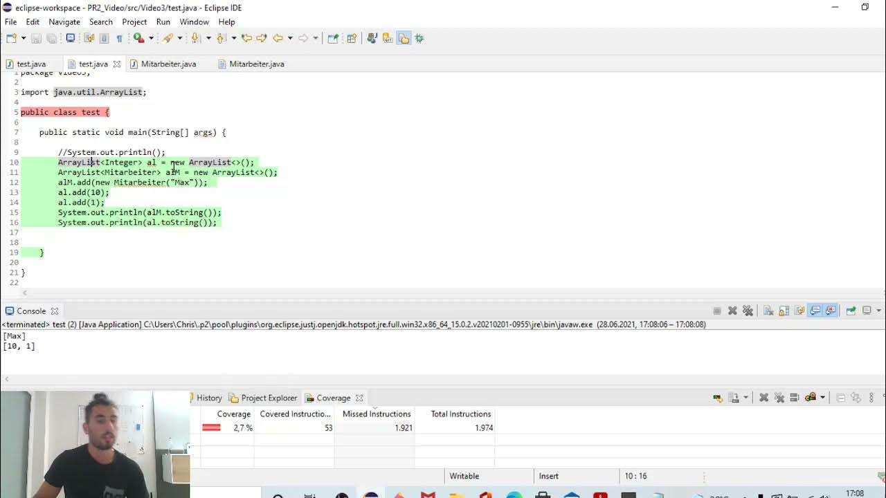886x498 pixels.
Task: Open the Edit menu
Action: (x=33, y=22)
